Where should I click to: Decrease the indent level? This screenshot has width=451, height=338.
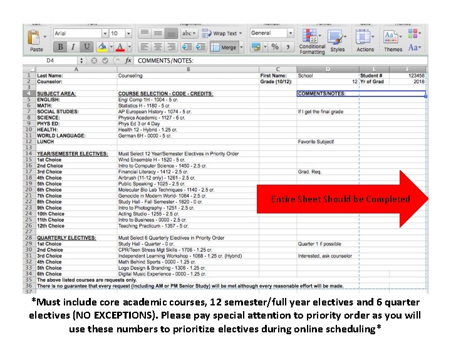coord(187,47)
